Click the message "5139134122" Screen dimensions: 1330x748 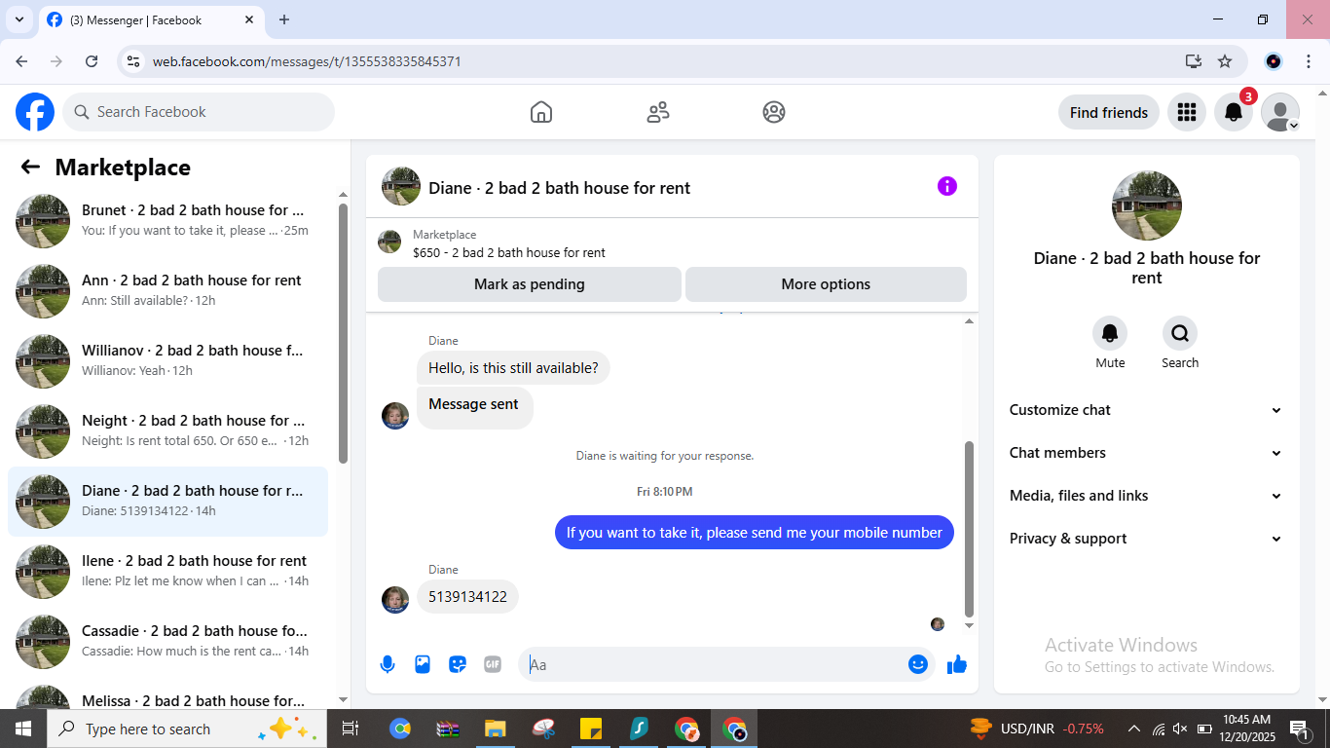(x=467, y=597)
